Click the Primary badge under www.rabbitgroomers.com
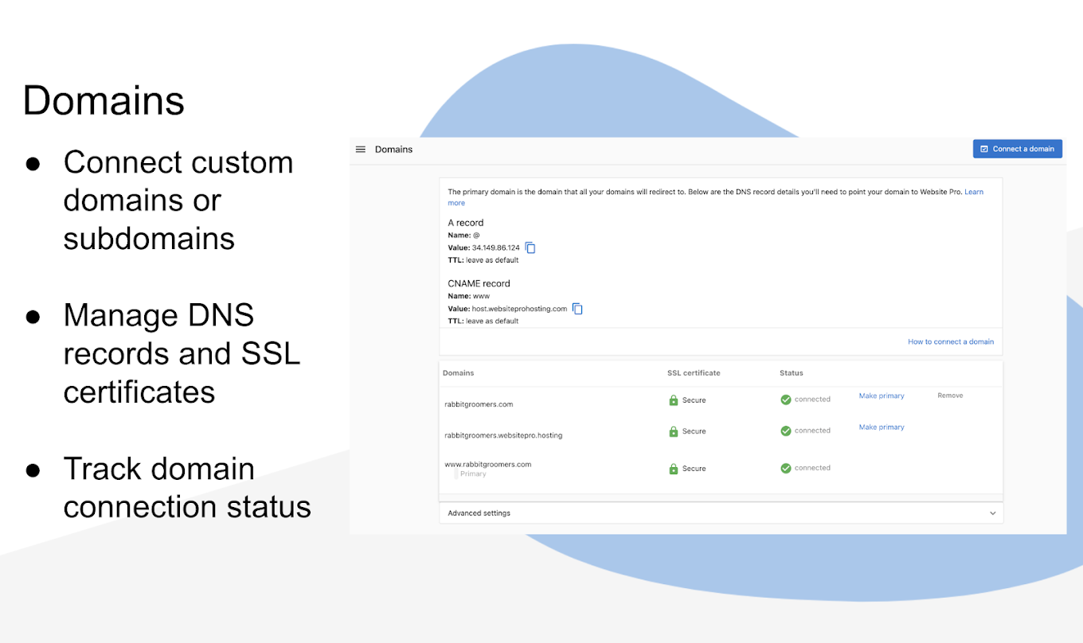This screenshot has width=1083, height=643. coord(472,473)
